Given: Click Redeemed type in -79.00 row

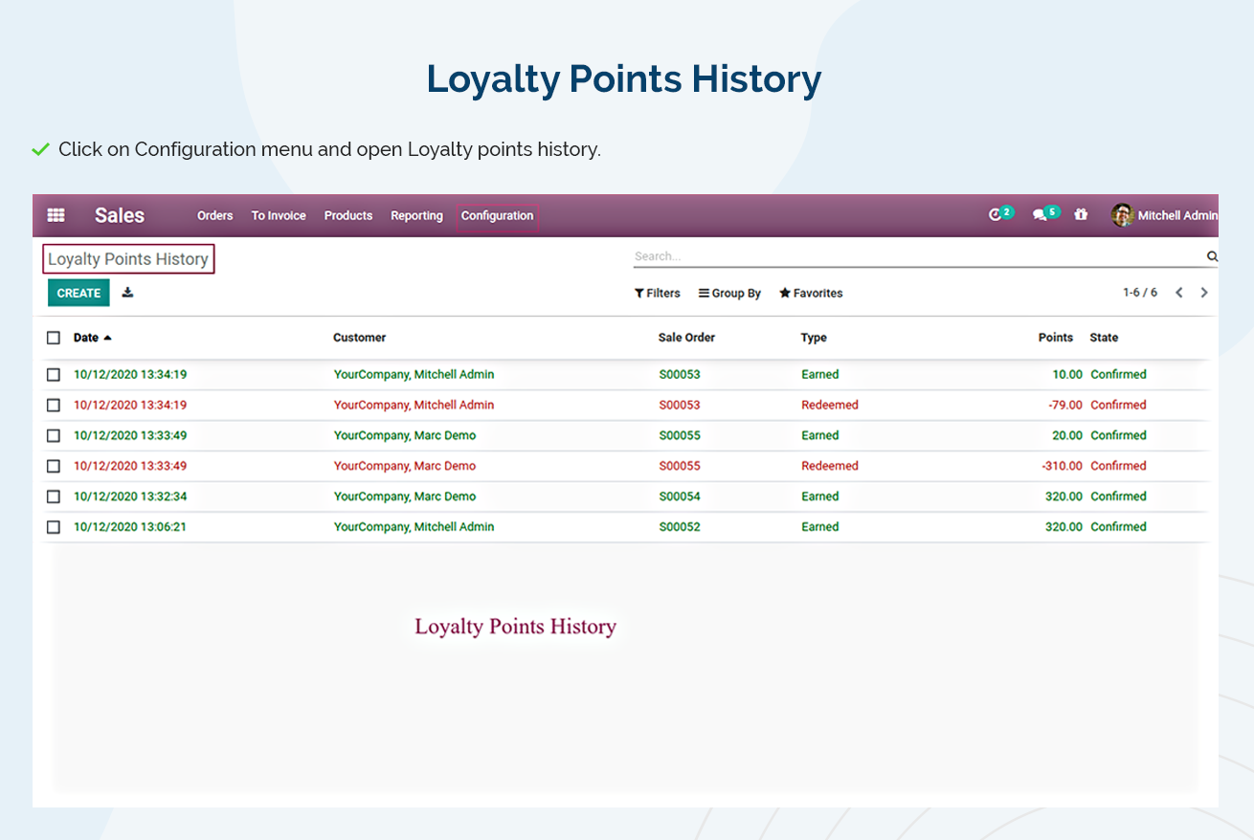Looking at the screenshot, I should (x=830, y=406).
